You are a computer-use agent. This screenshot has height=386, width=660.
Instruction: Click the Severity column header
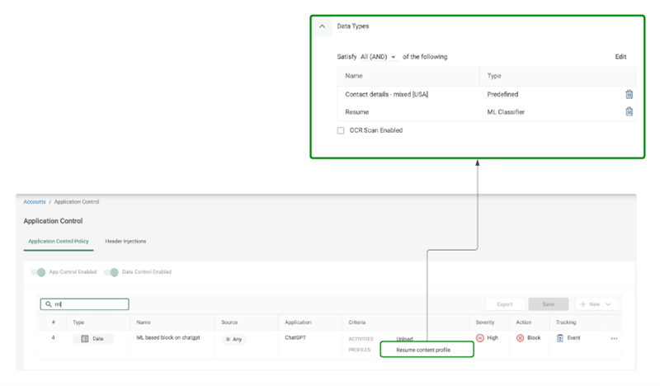485,322
